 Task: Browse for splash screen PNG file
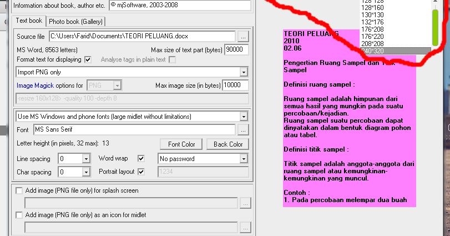[x=245, y=203]
